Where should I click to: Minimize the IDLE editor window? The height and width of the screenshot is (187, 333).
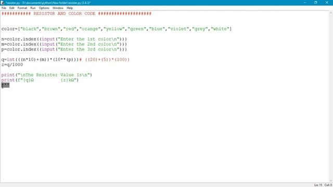point(305,3)
